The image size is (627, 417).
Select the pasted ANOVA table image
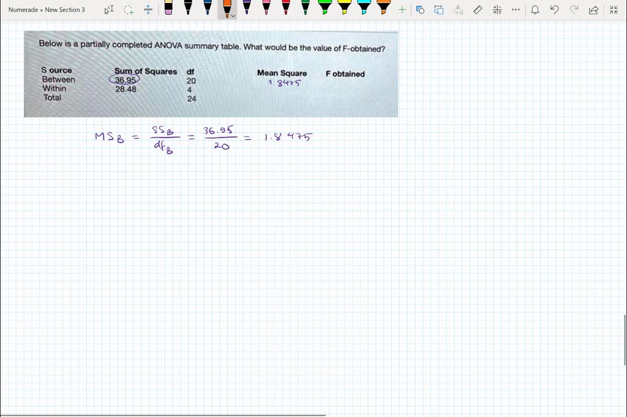click(211, 74)
